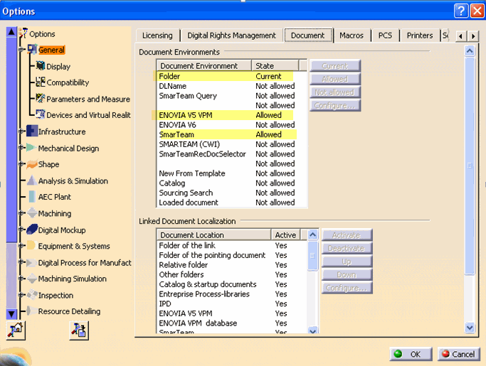Click the Down button
The height and width of the screenshot is (366, 486).
point(347,274)
